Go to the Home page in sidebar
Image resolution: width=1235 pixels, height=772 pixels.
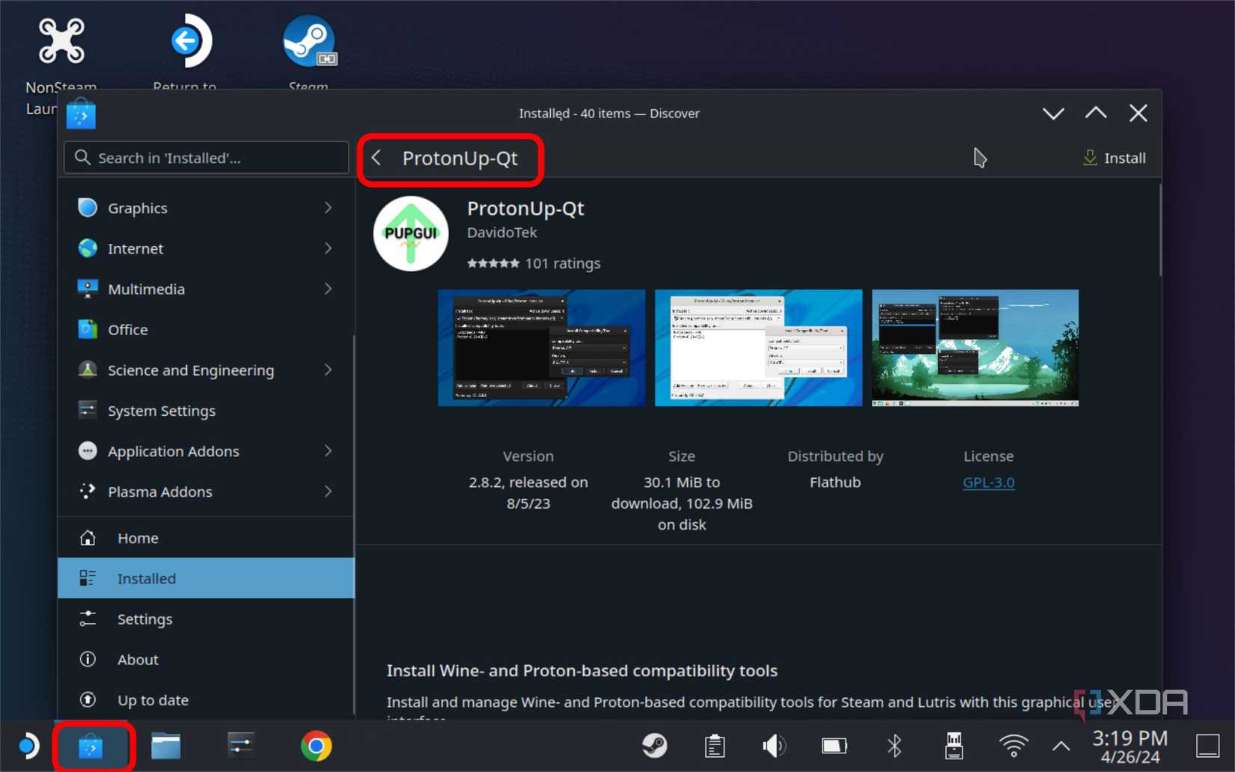point(205,538)
